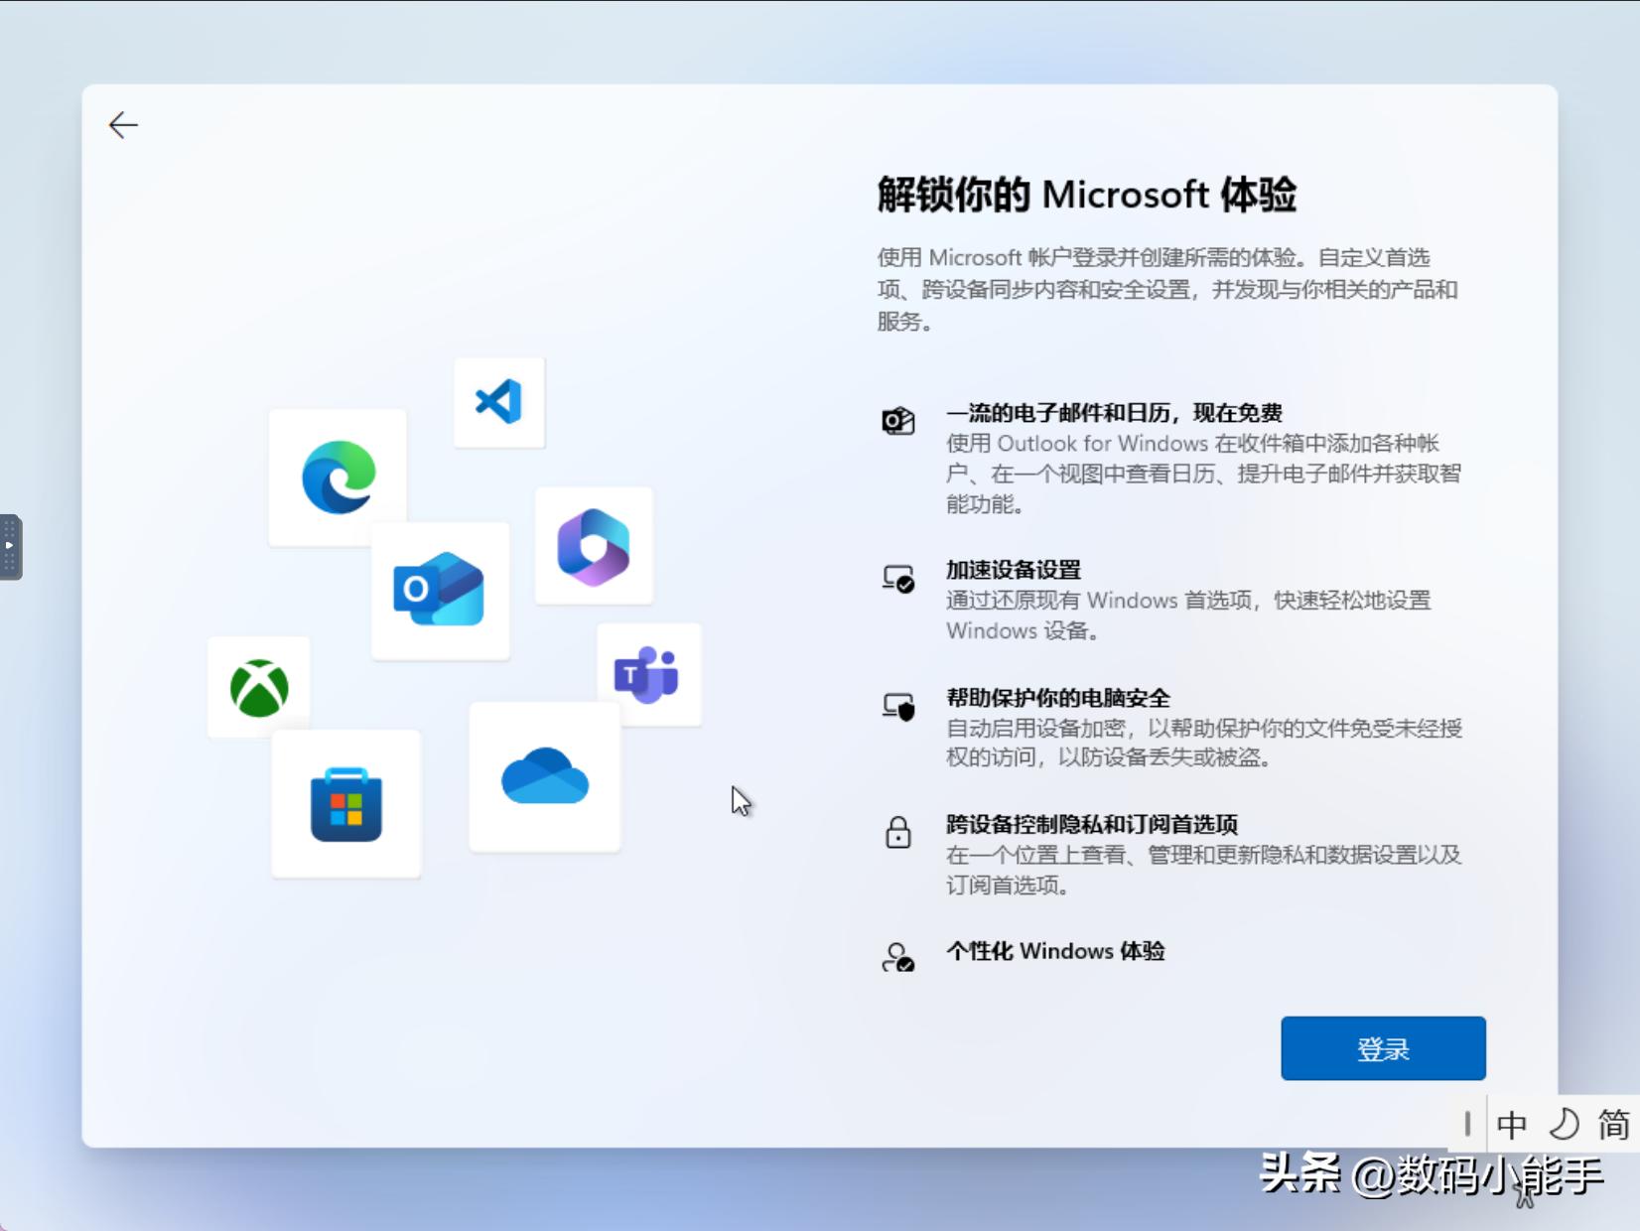
Task: Toggle the half-moon full/half-width switch
Action: coord(1564,1125)
